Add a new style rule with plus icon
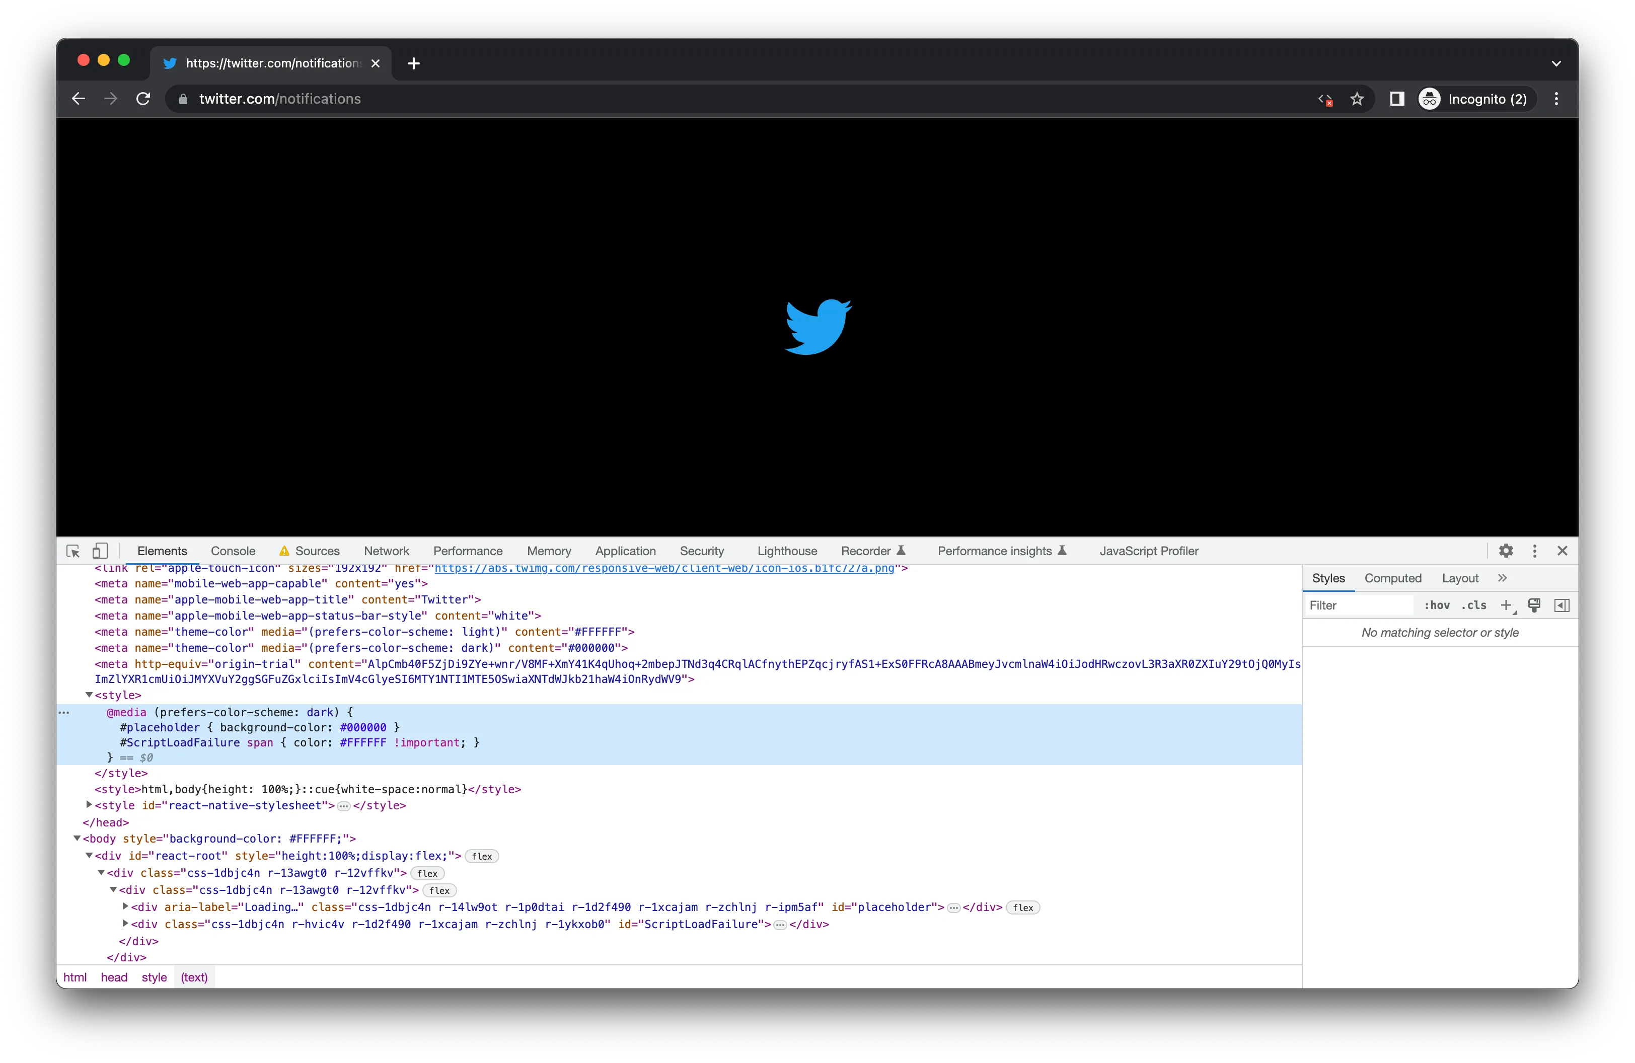 click(1506, 605)
